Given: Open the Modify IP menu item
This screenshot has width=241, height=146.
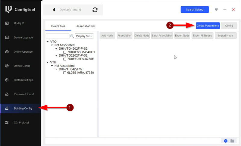Looking at the screenshot, I should click(19, 23).
